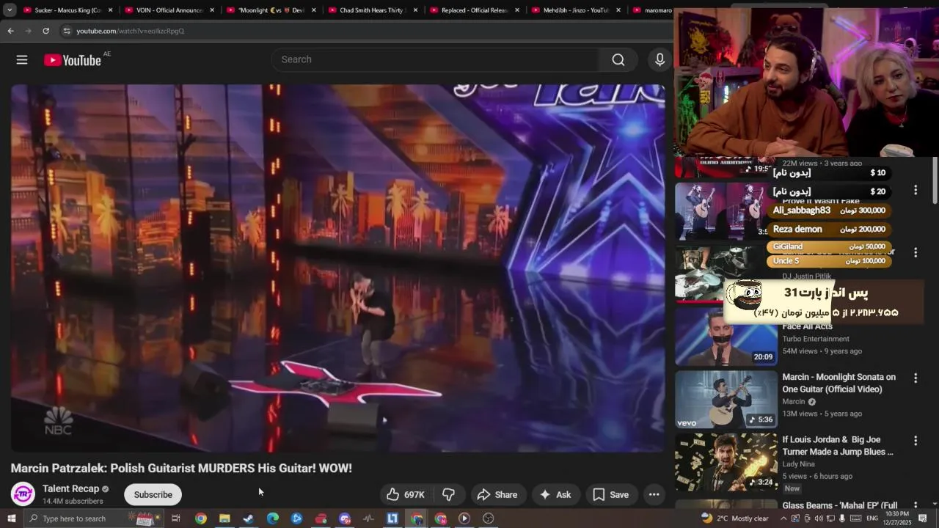This screenshot has height=528, width=939.
Task: Switch to the maromaro tab
Action: [651, 10]
